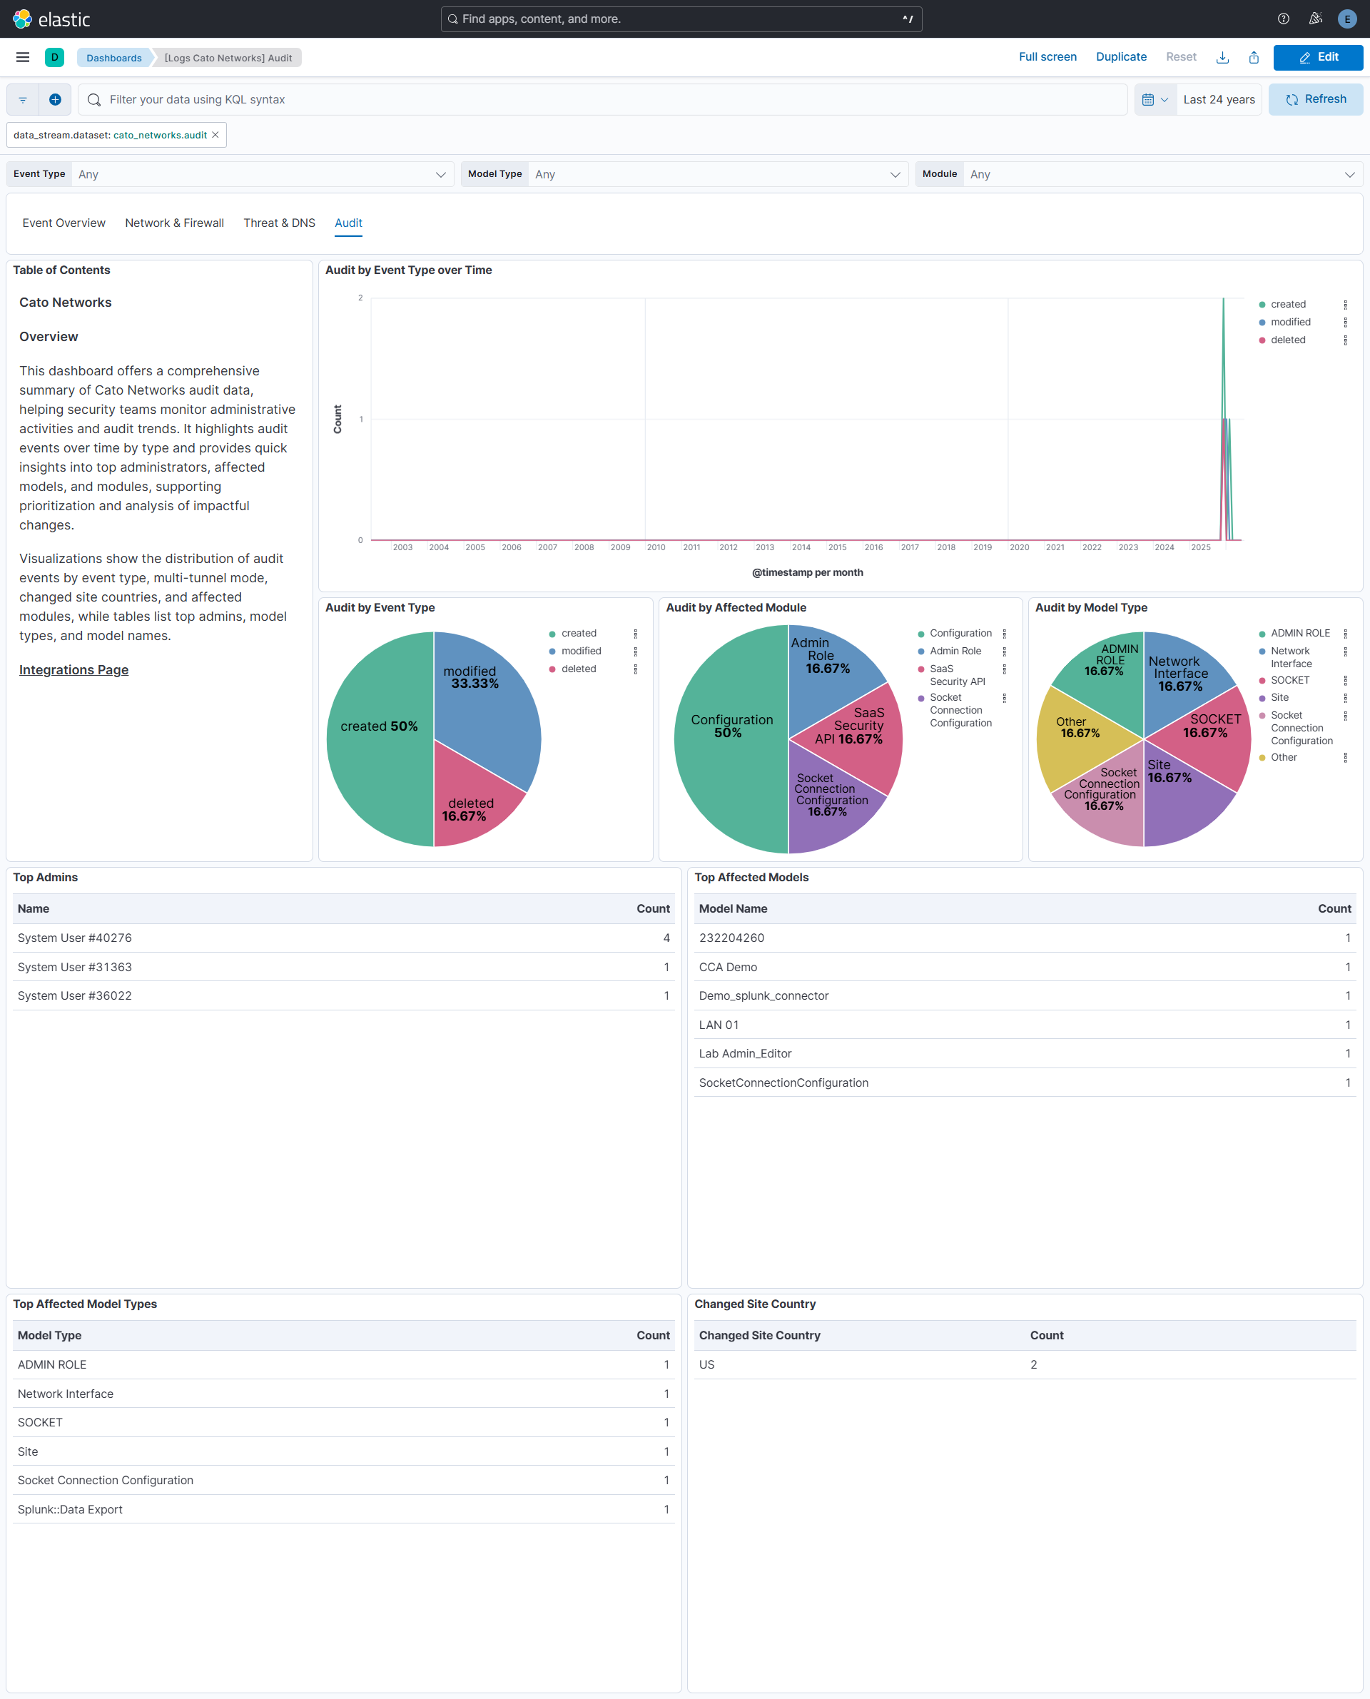Click the download export icon
1370x1699 pixels.
[x=1222, y=58]
